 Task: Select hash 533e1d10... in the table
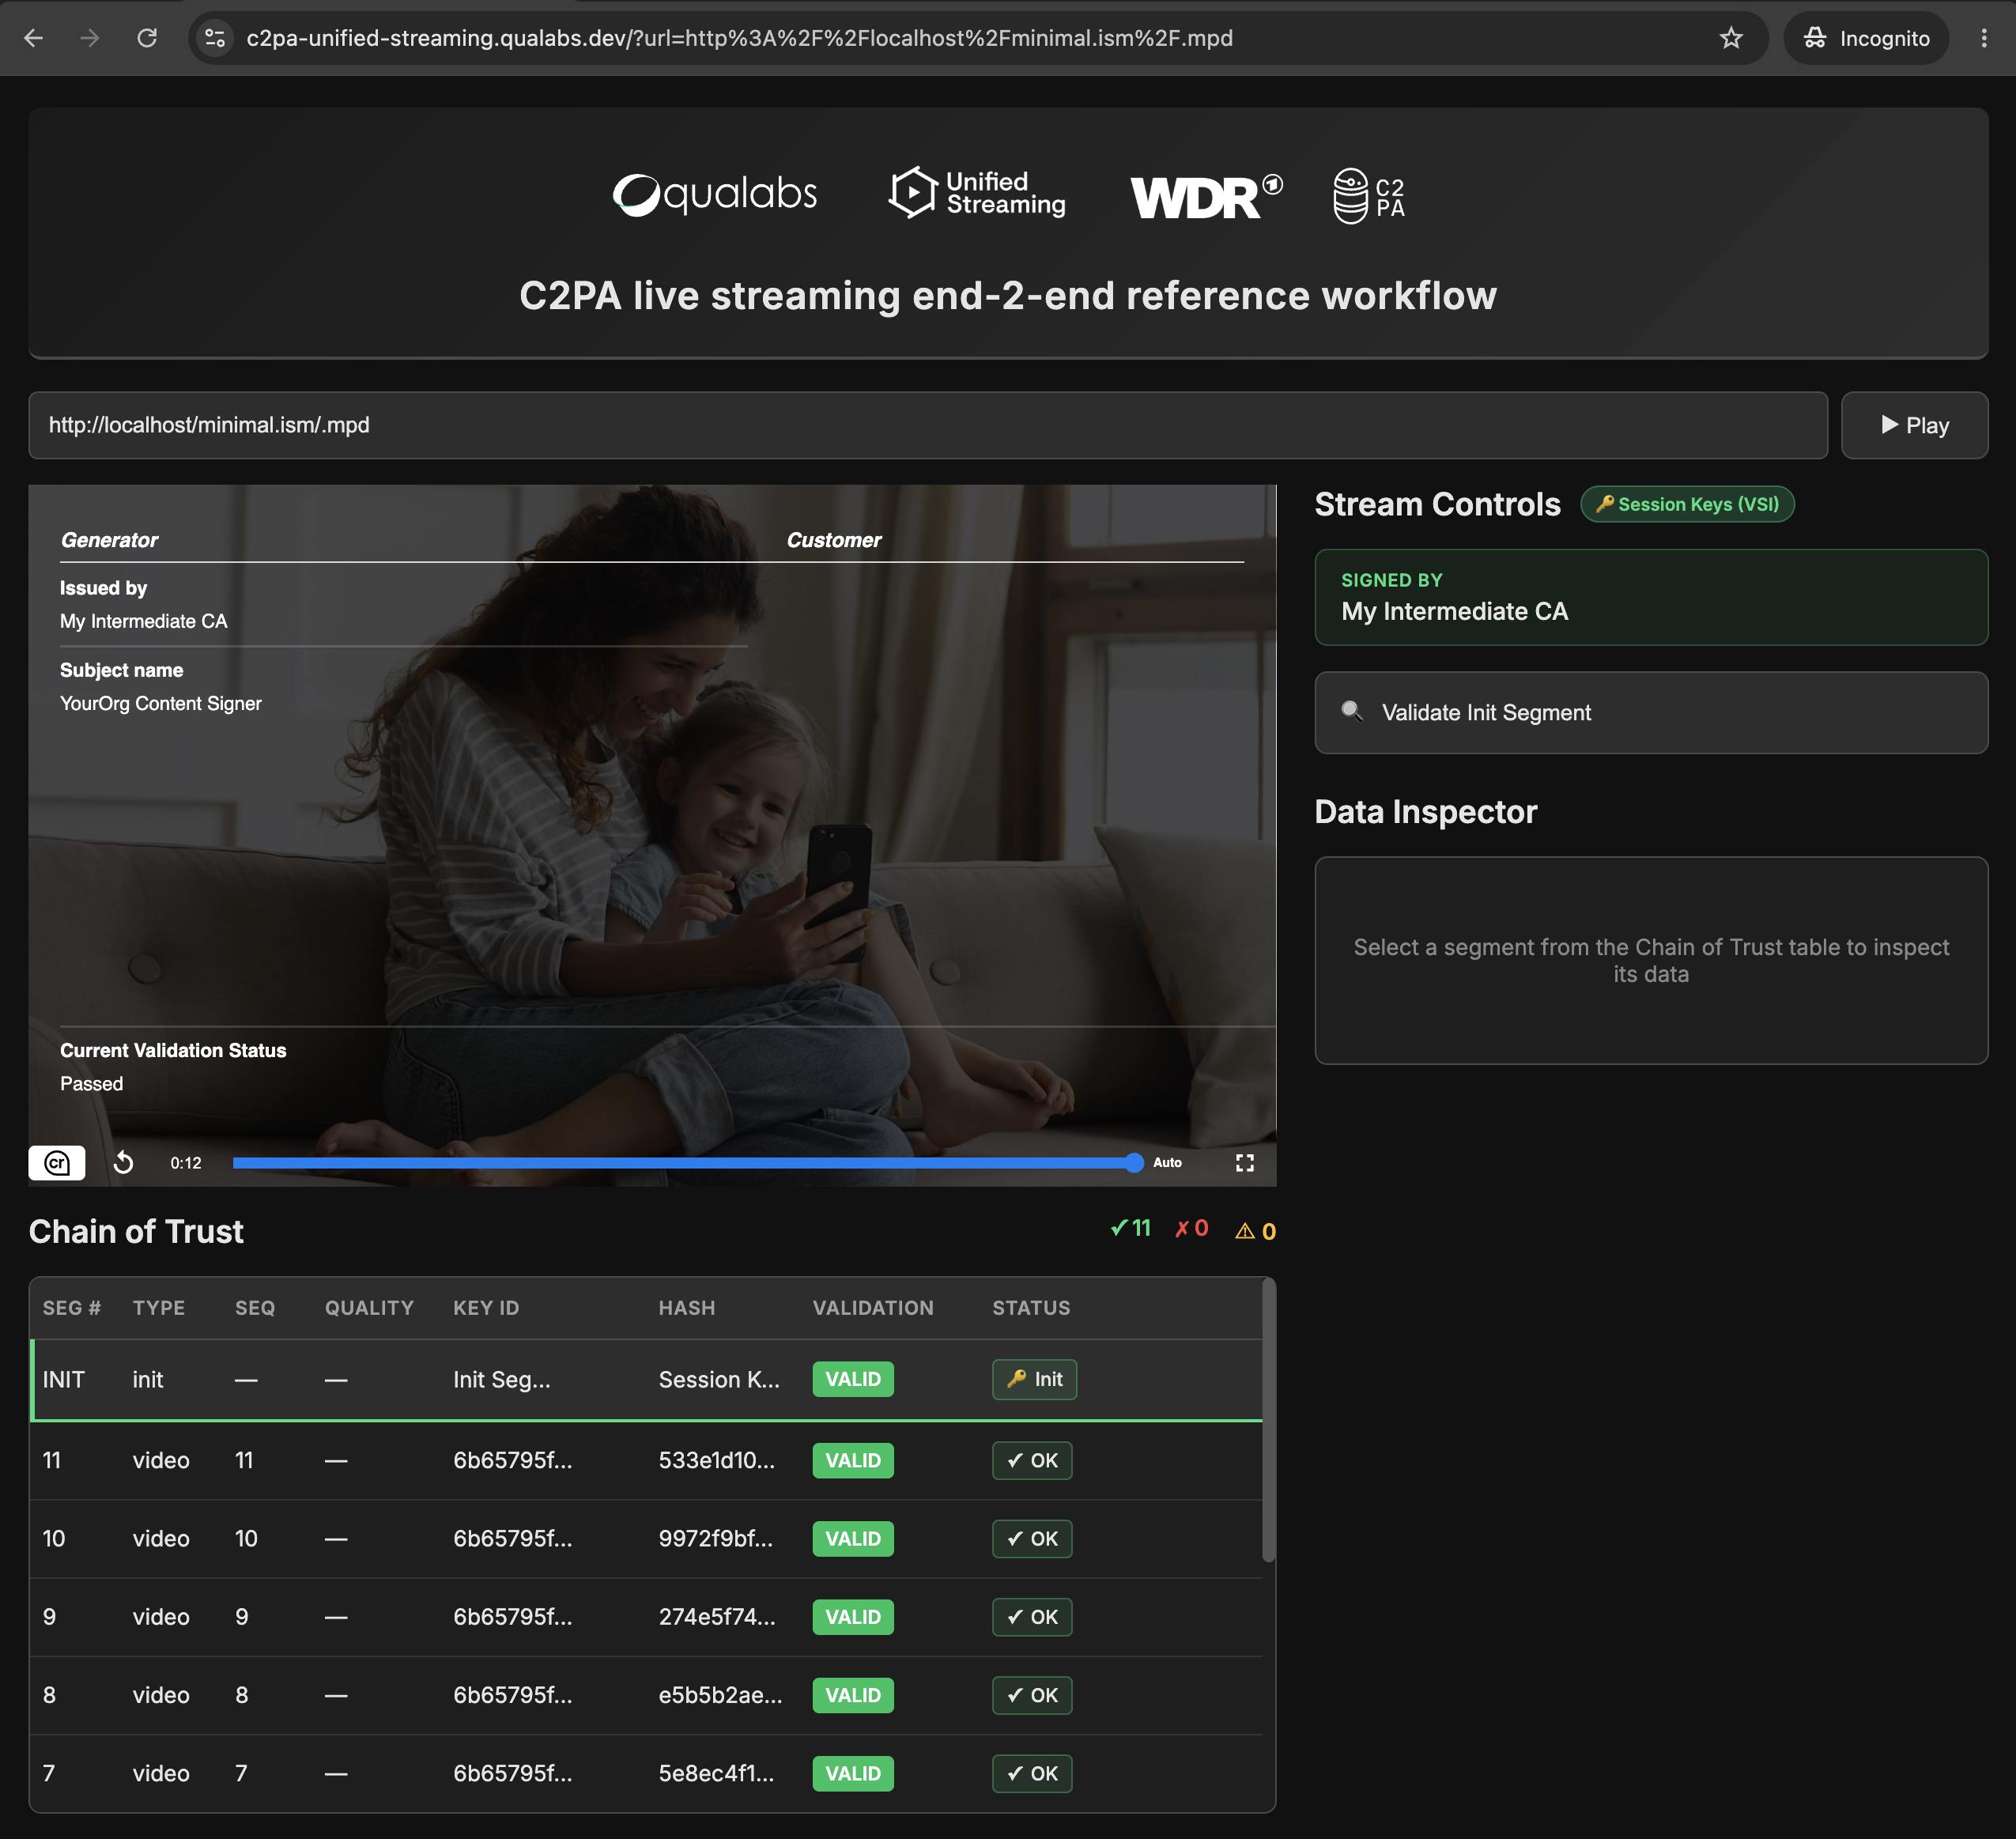(x=717, y=1461)
